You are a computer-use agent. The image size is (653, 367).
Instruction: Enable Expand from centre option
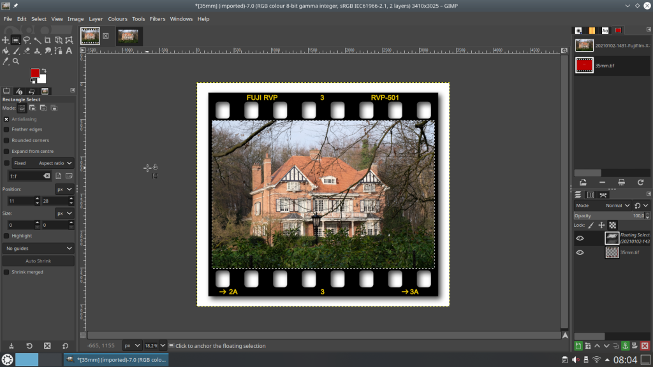pyautogui.click(x=6, y=152)
